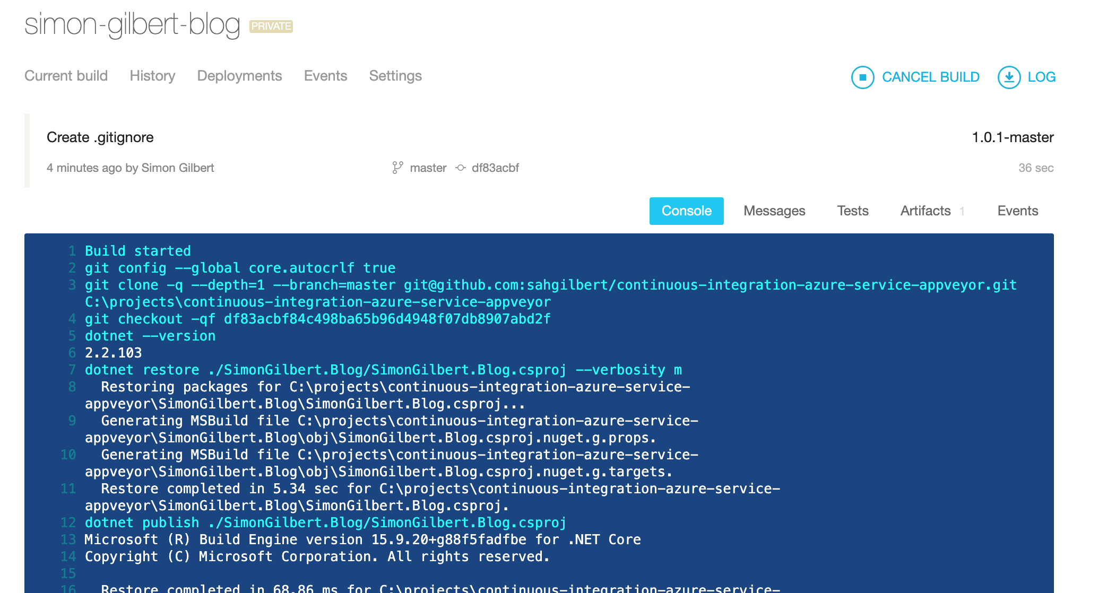Image resolution: width=1107 pixels, height=593 pixels.
Task: Click the 'git clone -q --depth=1' console line
Action: coord(551,293)
